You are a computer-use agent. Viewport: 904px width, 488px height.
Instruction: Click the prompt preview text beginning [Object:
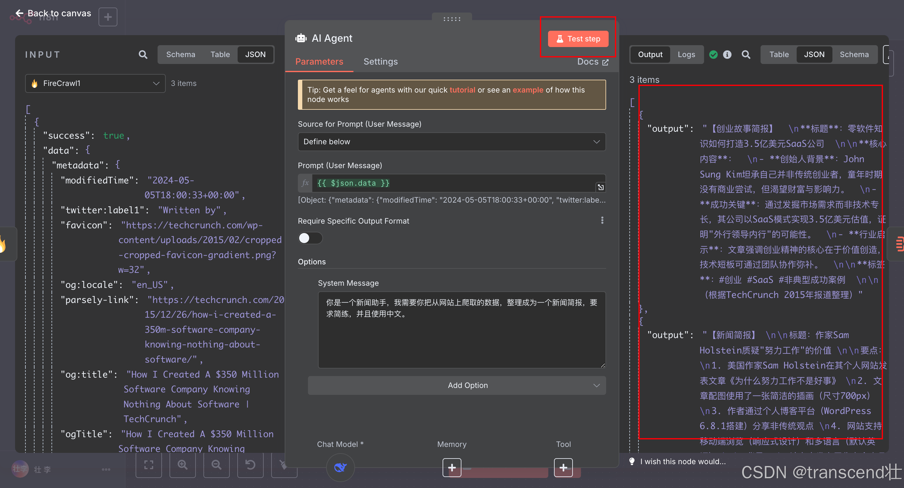click(452, 200)
